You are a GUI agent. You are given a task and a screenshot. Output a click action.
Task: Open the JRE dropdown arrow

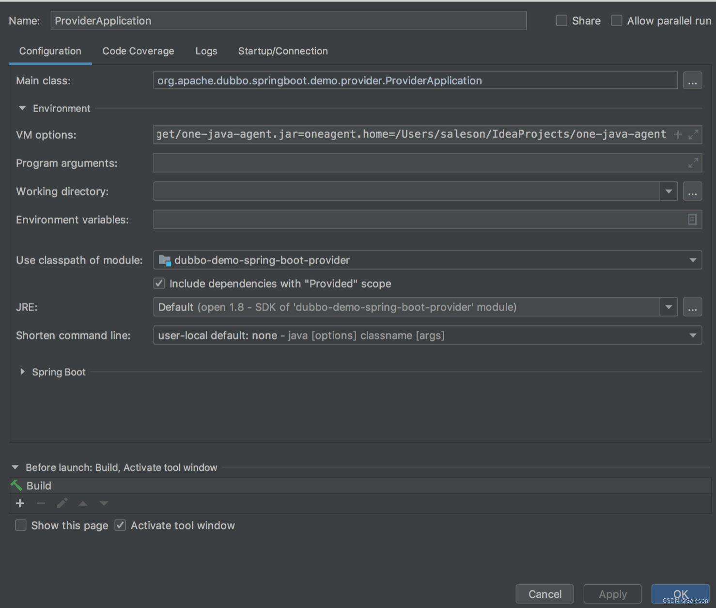coord(669,307)
